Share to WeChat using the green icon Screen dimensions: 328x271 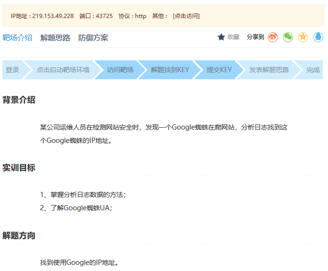(288, 37)
